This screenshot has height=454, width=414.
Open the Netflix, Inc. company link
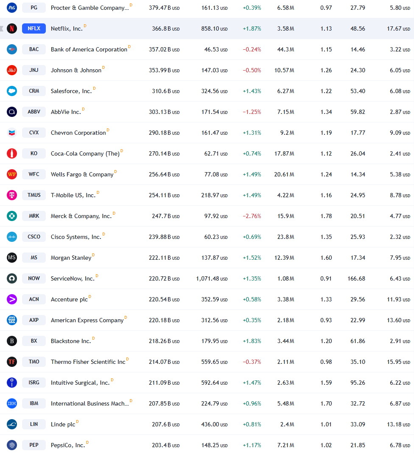[x=67, y=28]
